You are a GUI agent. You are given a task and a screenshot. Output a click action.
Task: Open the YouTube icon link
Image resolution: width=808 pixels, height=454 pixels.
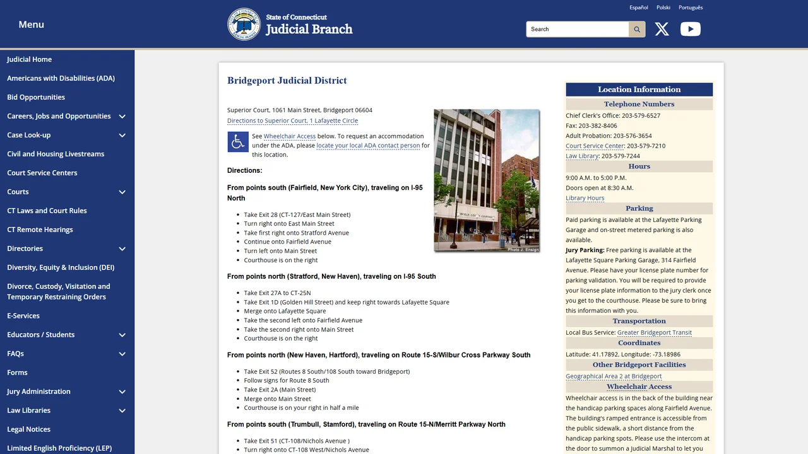(x=690, y=29)
